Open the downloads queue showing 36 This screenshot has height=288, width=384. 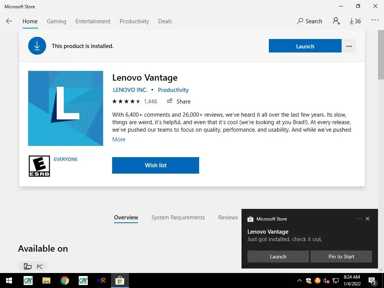pos(355,21)
